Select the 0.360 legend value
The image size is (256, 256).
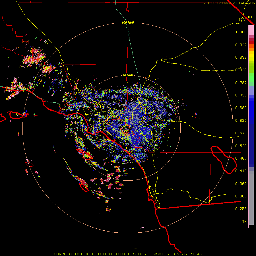point(241,184)
